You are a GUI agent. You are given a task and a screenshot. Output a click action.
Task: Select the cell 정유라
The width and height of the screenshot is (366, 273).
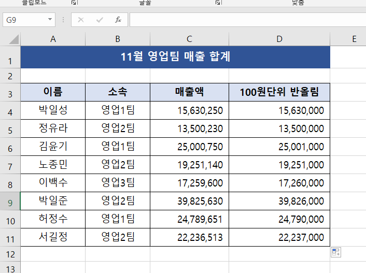[53, 128]
